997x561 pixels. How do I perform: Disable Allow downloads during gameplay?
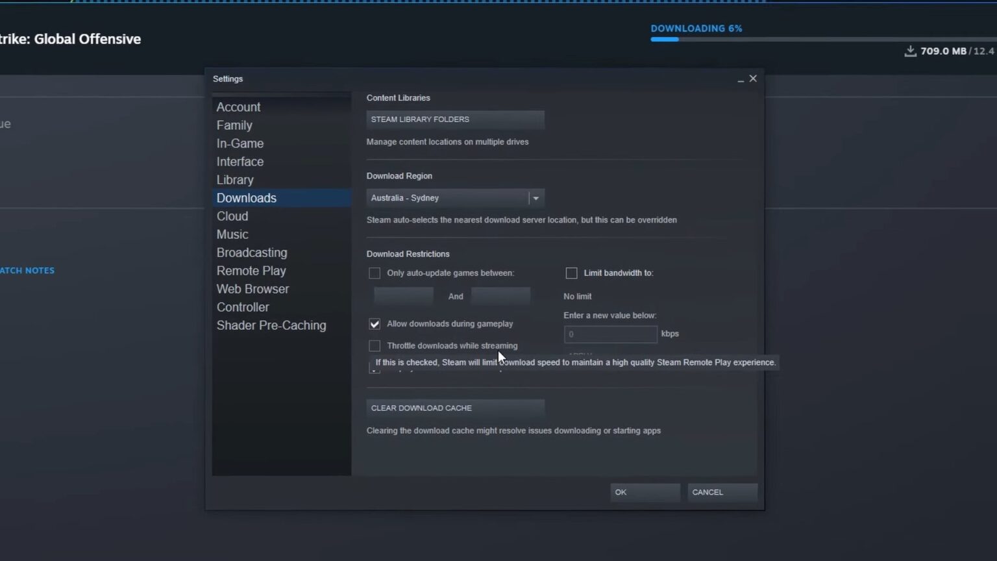click(375, 323)
